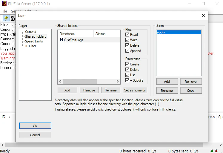Confirm with the OK button
223x153 pixels.
[x=35, y=126]
